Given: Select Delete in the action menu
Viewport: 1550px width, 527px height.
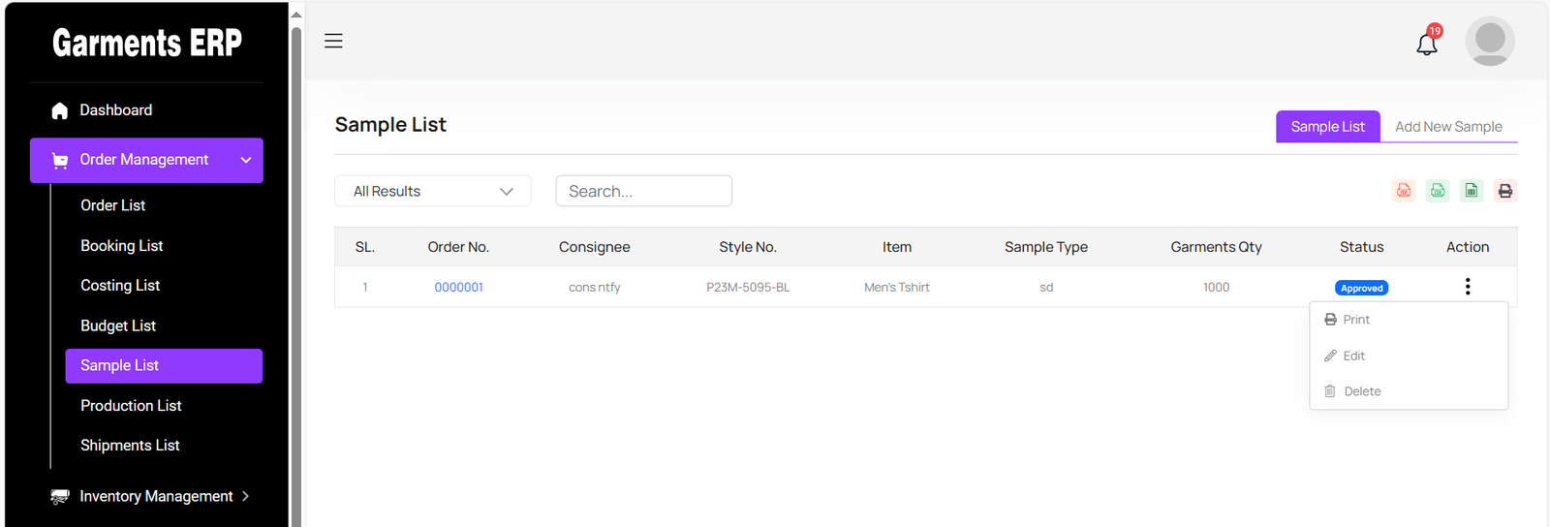Looking at the screenshot, I should pyautogui.click(x=1361, y=391).
